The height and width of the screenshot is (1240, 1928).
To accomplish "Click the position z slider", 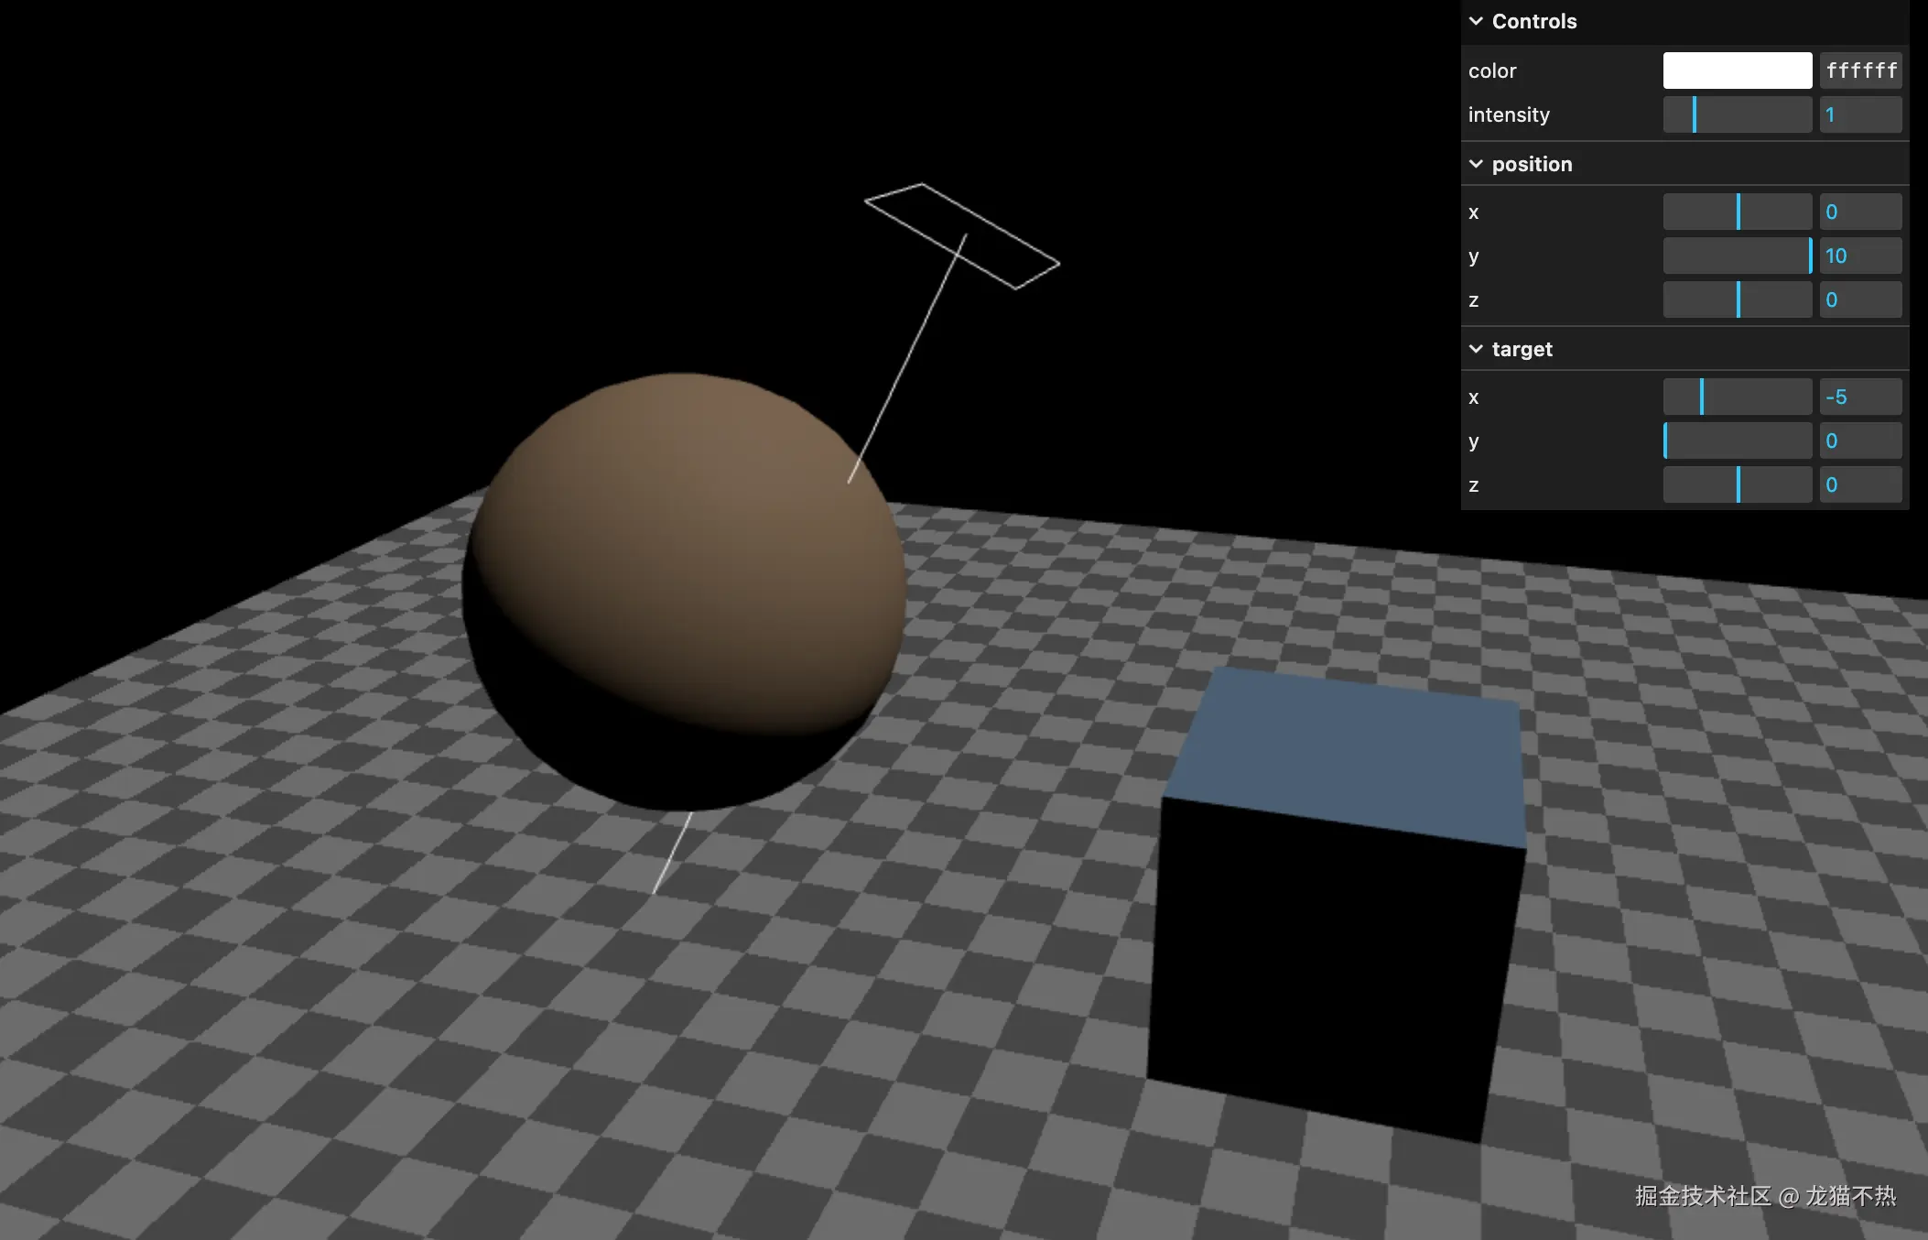I will pyautogui.click(x=1737, y=299).
